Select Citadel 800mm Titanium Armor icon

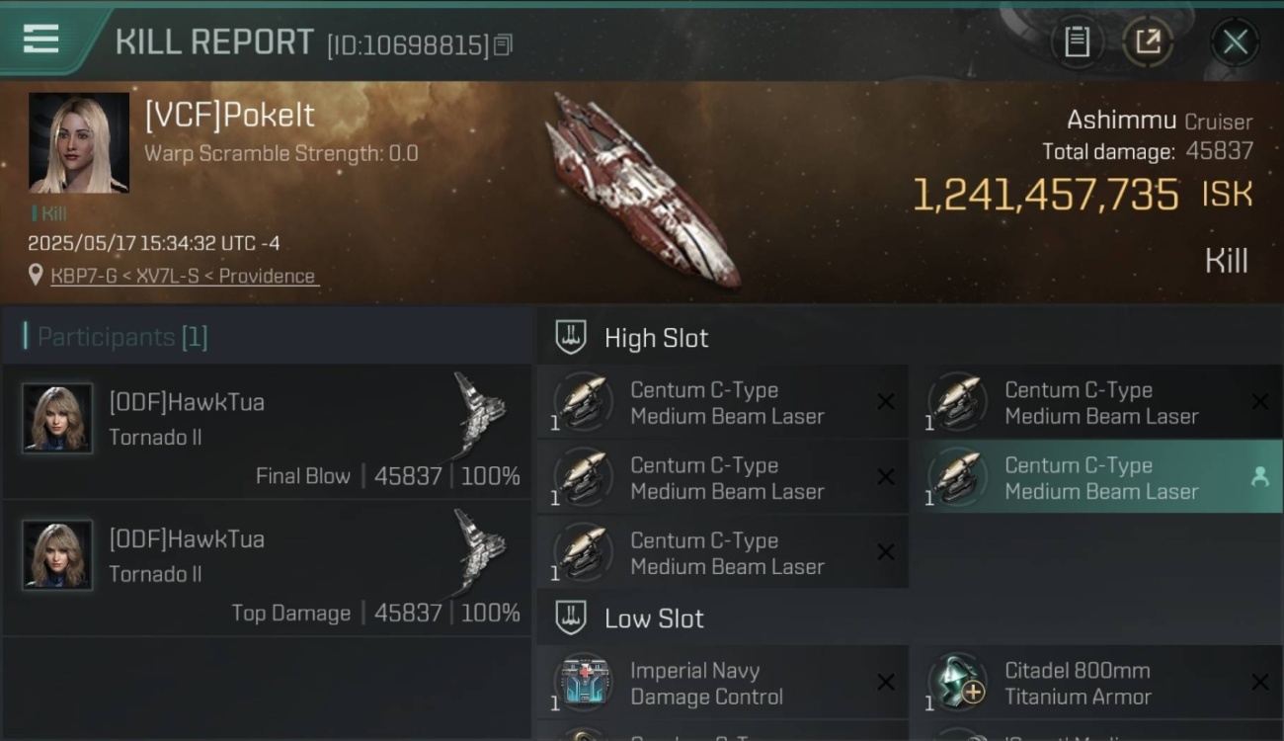[x=957, y=682]
